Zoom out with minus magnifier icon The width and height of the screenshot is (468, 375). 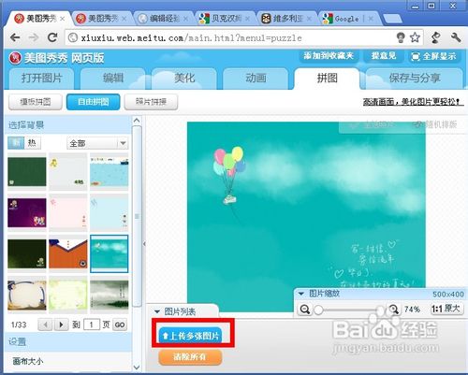[x=304, y=310]
